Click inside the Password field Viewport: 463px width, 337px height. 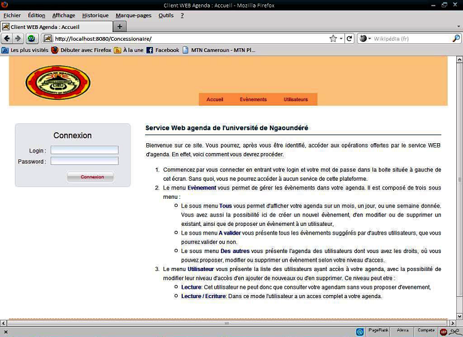pyautogui.click(x=84, y=161)
